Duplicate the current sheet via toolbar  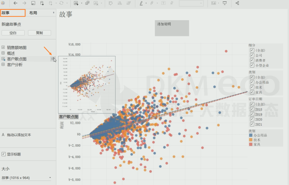[x=87, y=3]
